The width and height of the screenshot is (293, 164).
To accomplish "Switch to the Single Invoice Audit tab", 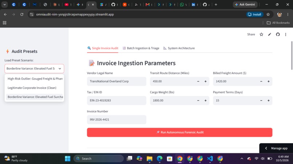I will pyautogui.click(x=103, y=48).
